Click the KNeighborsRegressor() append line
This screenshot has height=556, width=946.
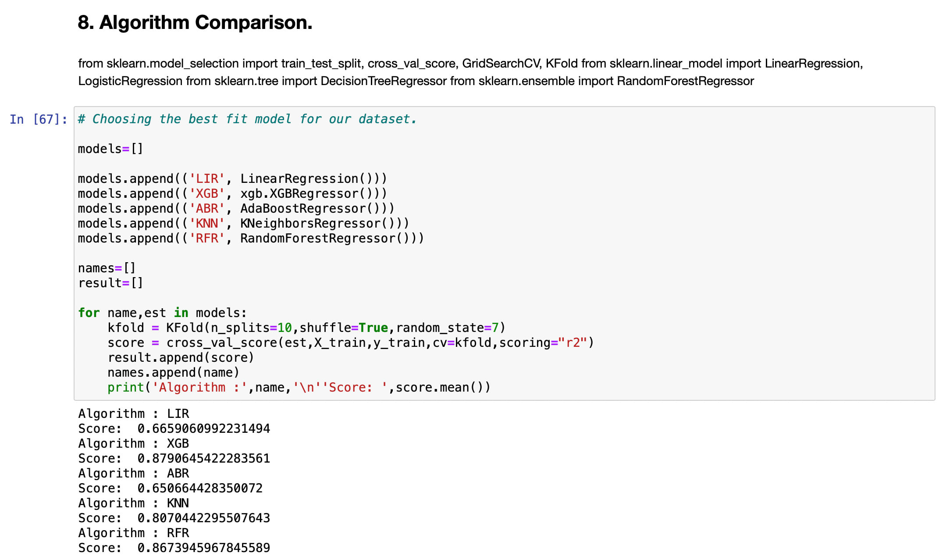(243, 224)
